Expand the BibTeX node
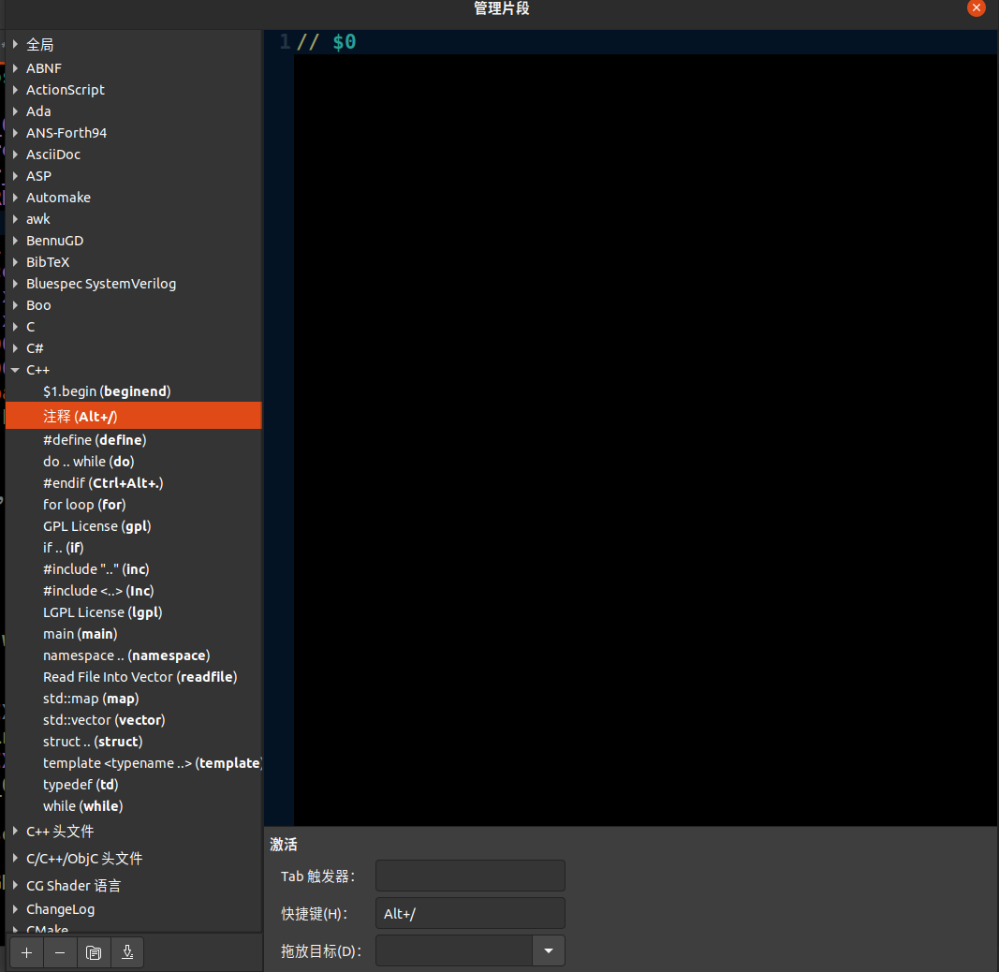The height and width of the screenshot is (972, 999). point(15,262)
